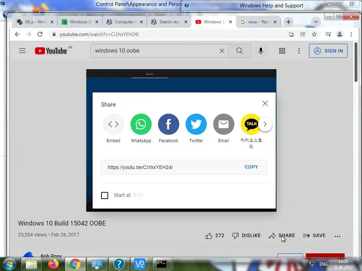The height and width of the screenshot is (271, 362).
Task: Click the page vertical scrollbar thumb
Action: [x=356, y=62]
